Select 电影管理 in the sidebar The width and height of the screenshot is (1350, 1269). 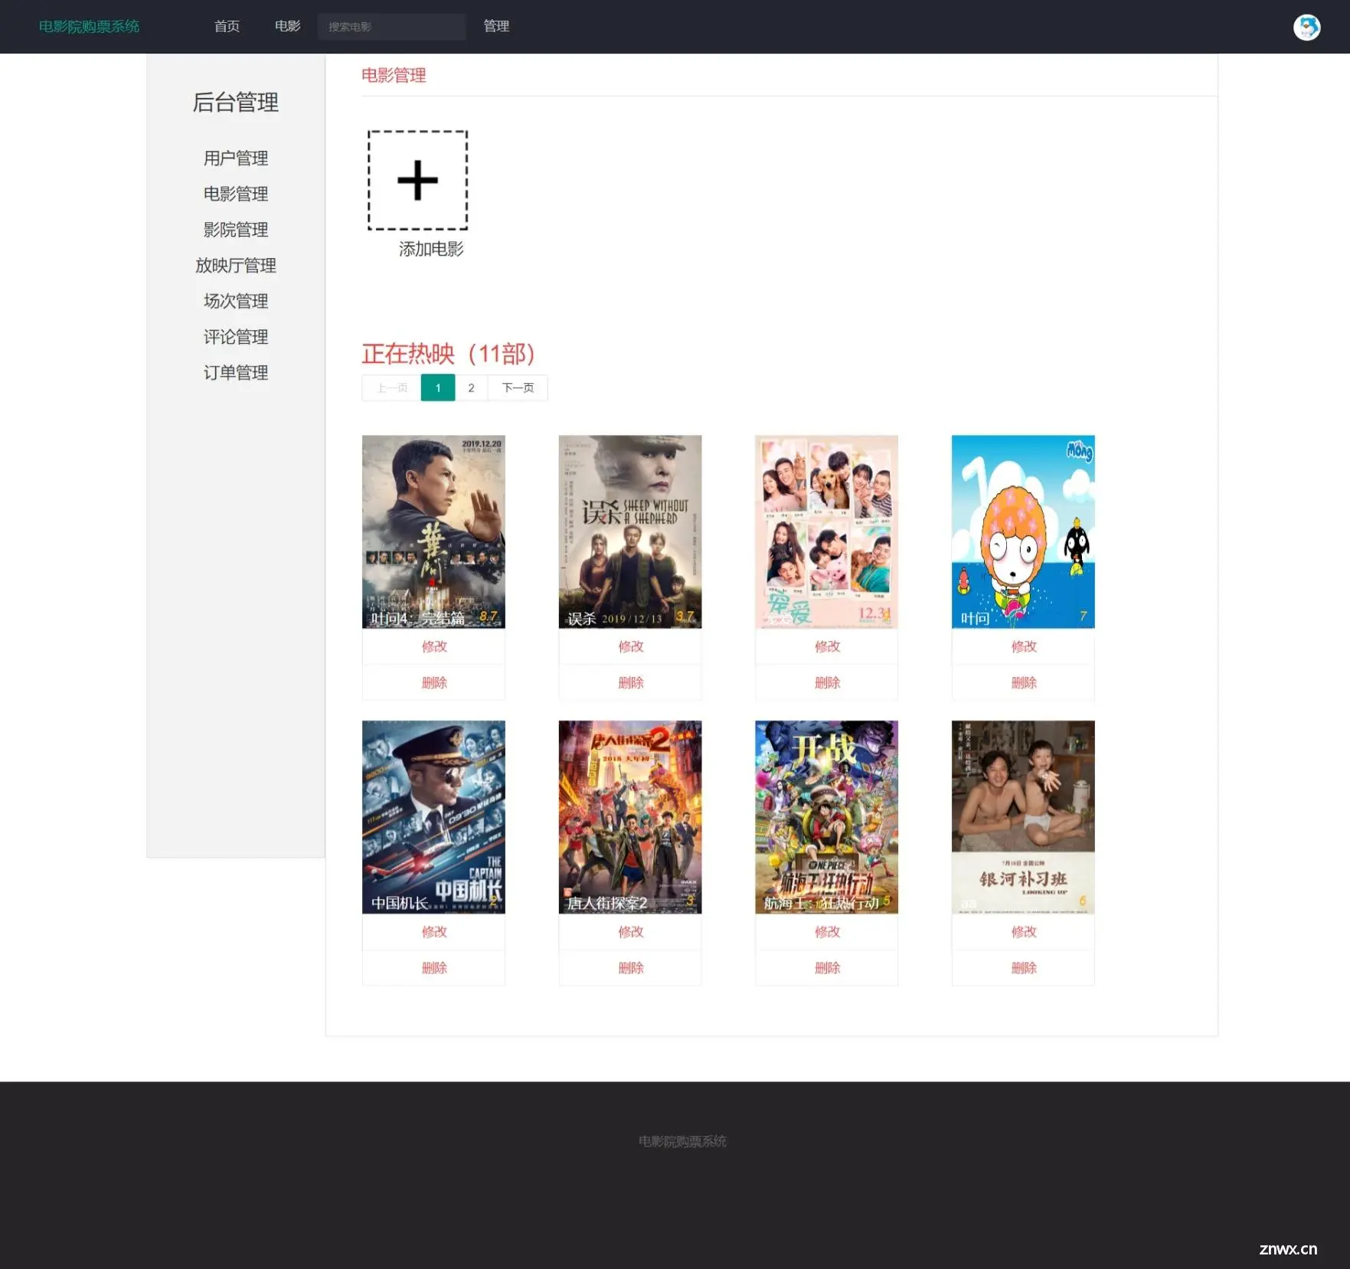(236, 194)
